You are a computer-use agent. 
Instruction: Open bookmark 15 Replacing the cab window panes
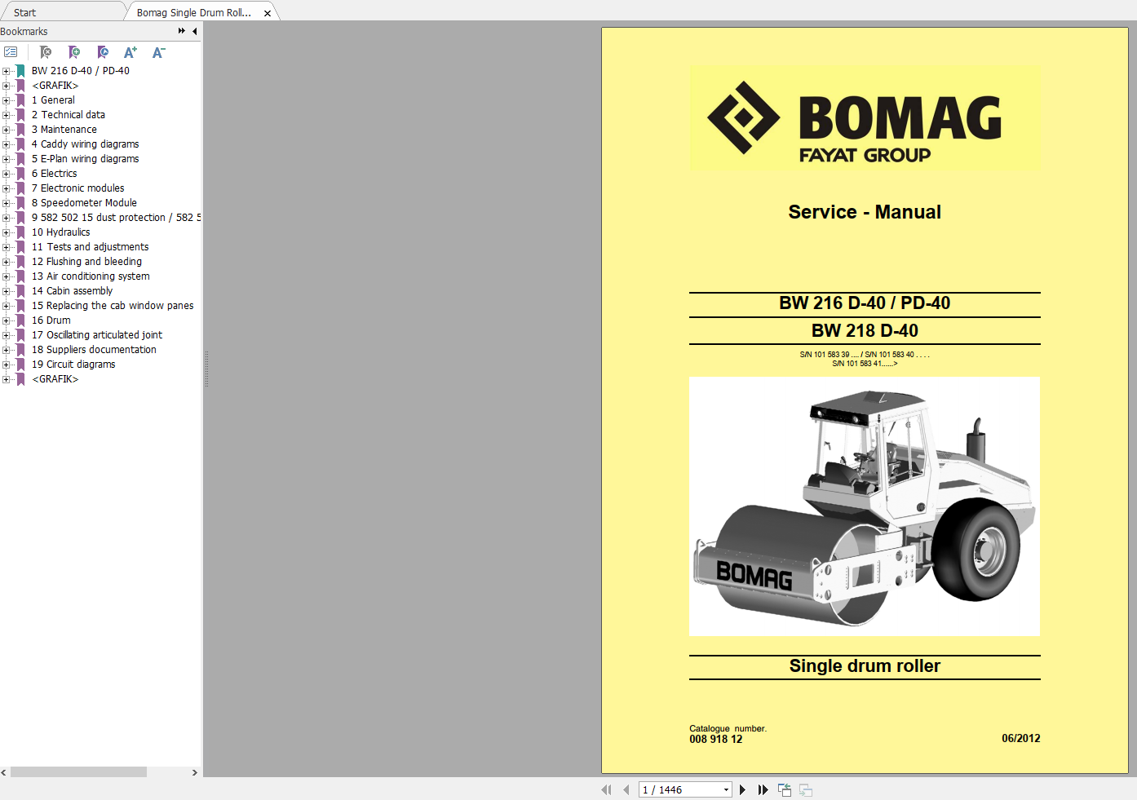(113, 306)
